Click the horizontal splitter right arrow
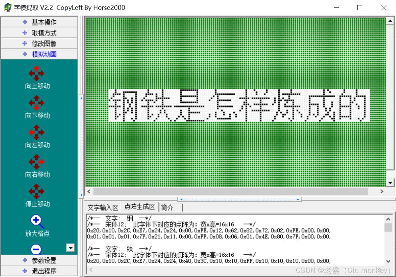 click(x=298, y=199)
